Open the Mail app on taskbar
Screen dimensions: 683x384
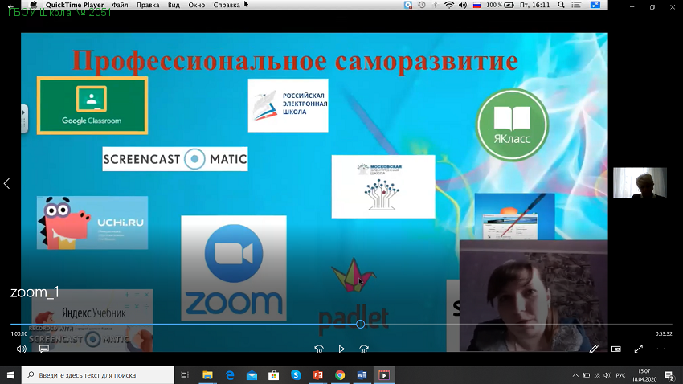(x=252, y=375)
